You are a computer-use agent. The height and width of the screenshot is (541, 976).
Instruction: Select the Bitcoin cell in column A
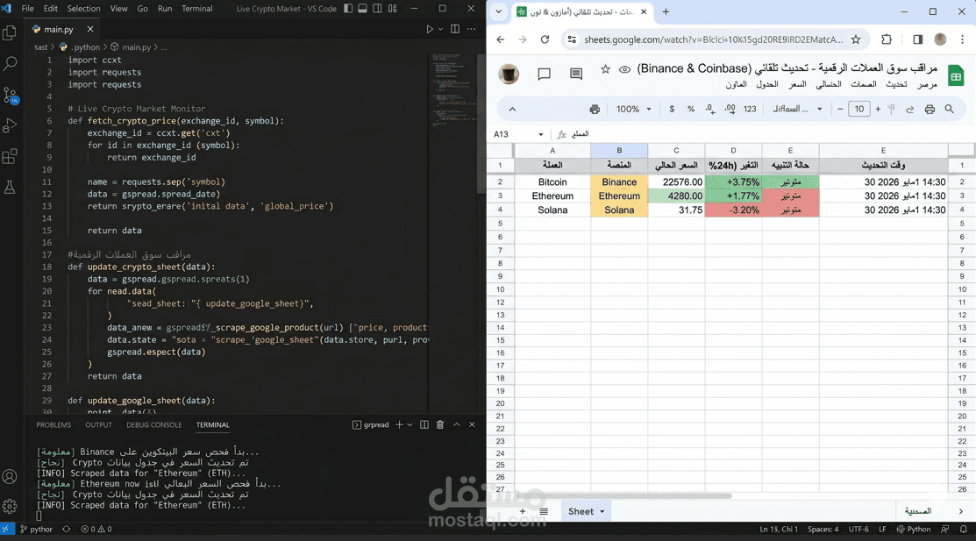point(552,182)
